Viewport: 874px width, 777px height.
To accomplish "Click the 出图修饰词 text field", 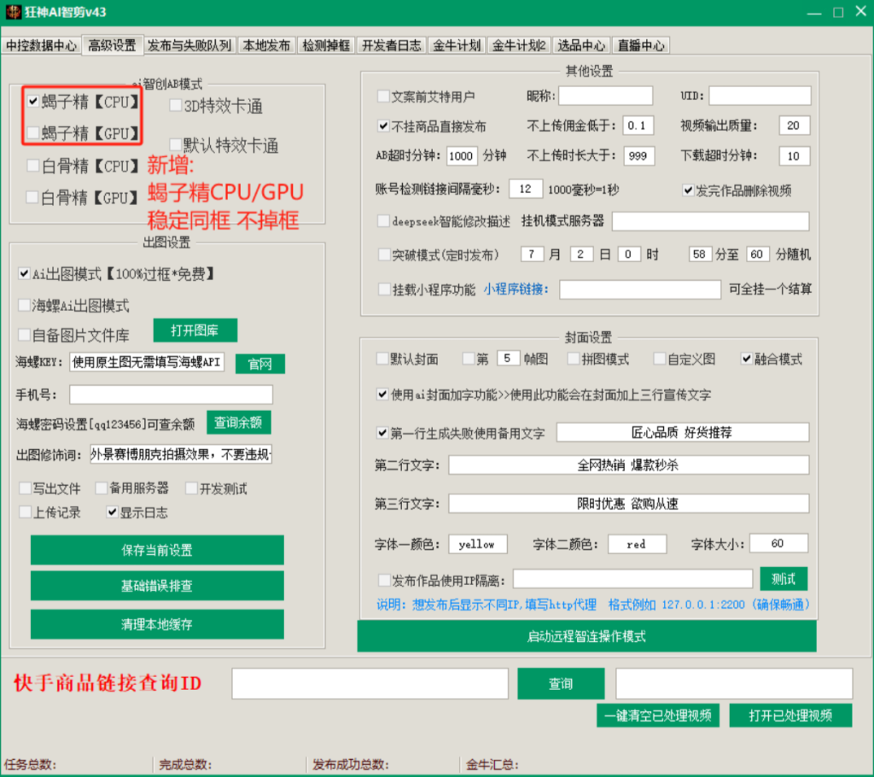I will (181, 454).
